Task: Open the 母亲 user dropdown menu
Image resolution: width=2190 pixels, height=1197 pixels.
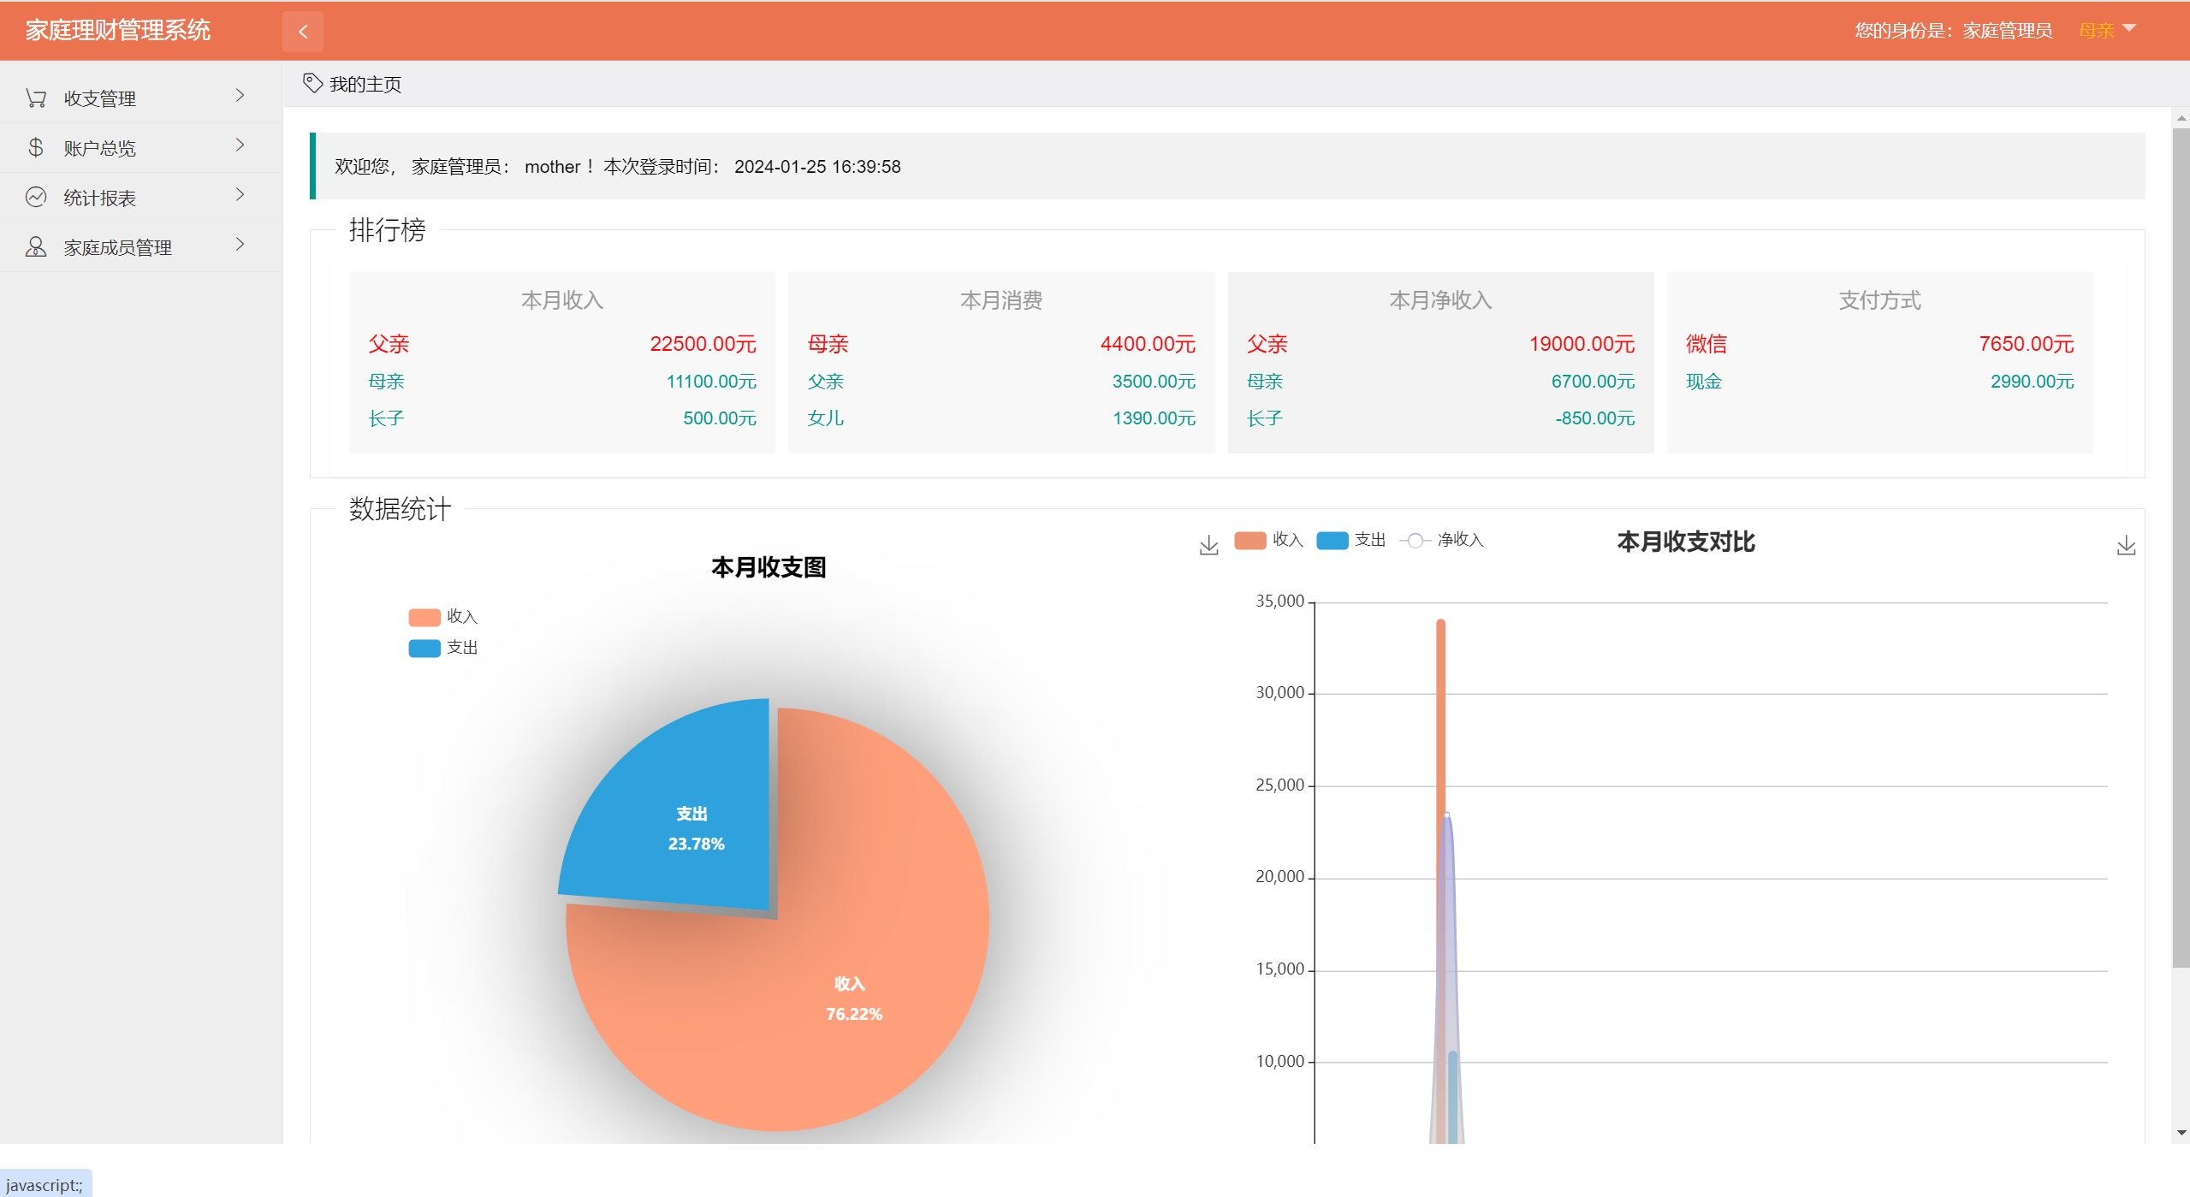Action: 2107,31
